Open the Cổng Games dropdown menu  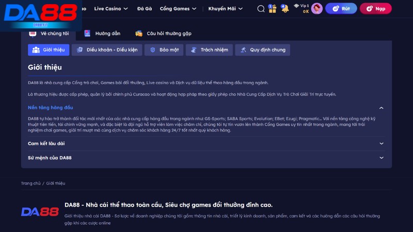click(178, 9)
